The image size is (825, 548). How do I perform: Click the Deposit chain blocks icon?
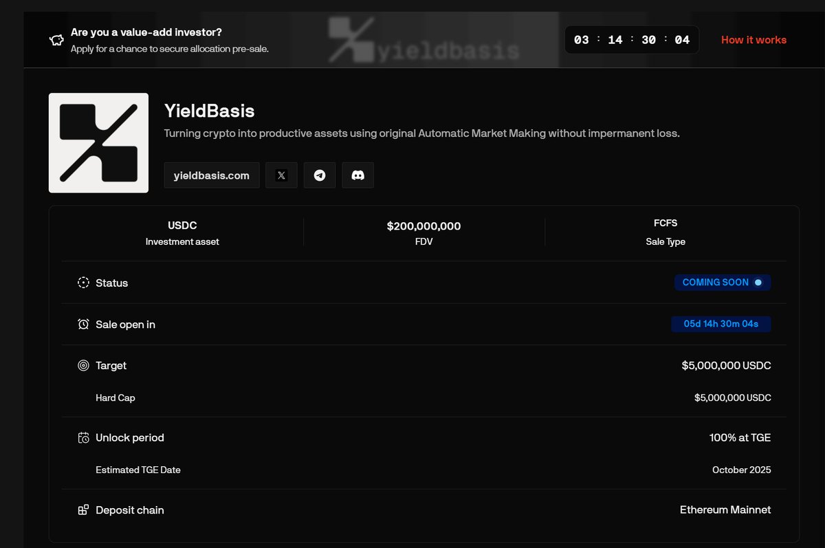tap(83, 510)
